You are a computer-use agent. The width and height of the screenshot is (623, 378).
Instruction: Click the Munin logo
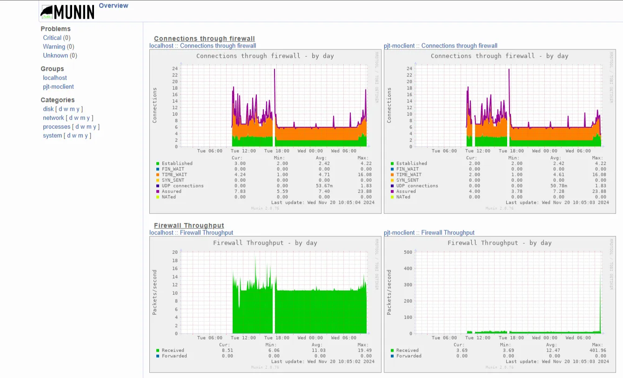(x=67, y=12)
